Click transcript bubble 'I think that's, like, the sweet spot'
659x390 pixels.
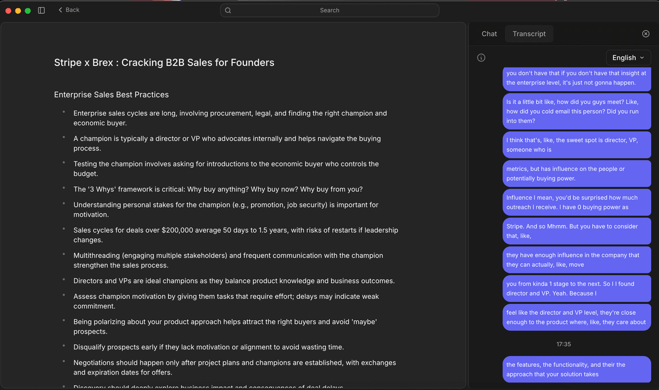tap(577, 144)
